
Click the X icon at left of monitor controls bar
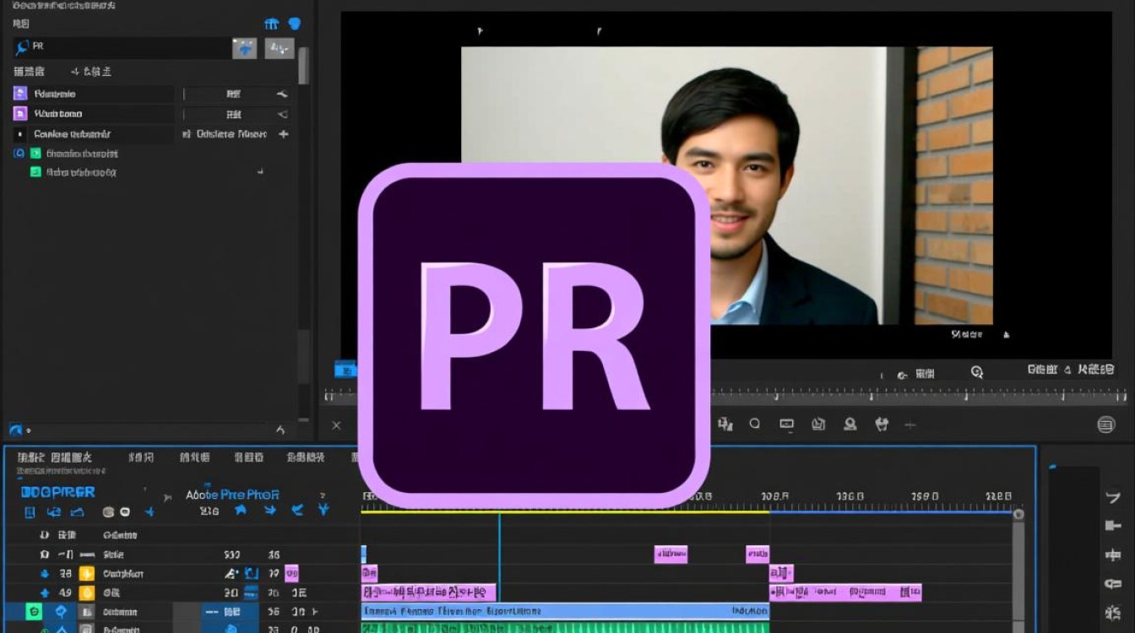tap(336, 426)
